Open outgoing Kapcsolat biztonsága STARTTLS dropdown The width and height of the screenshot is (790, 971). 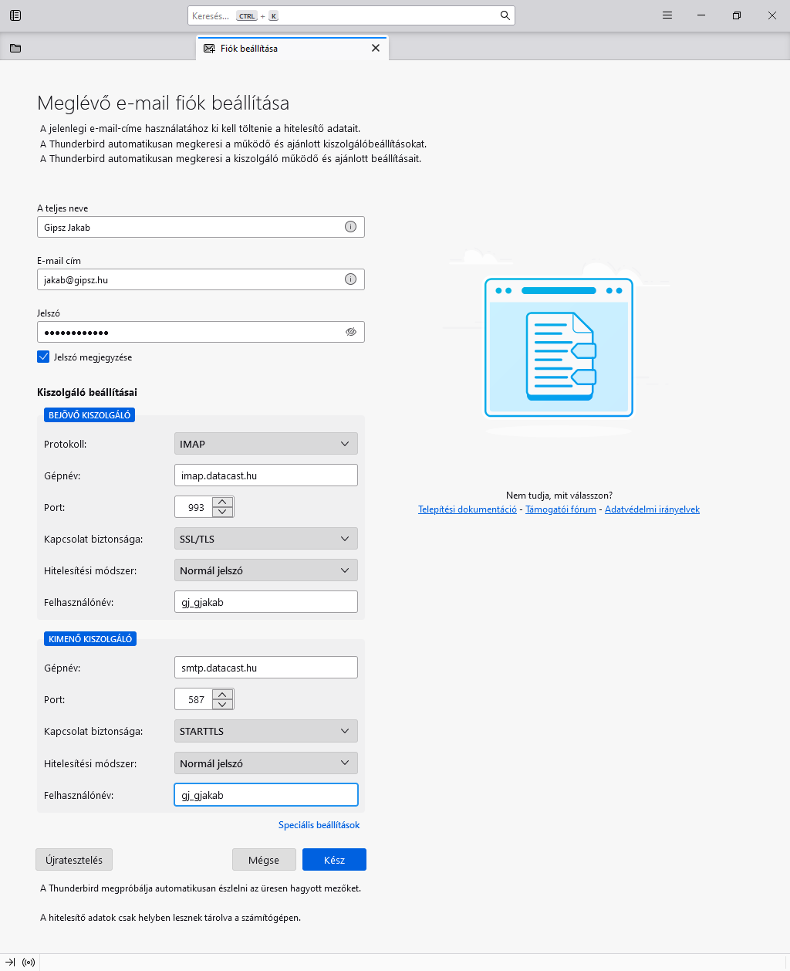[x=266, y=731]
